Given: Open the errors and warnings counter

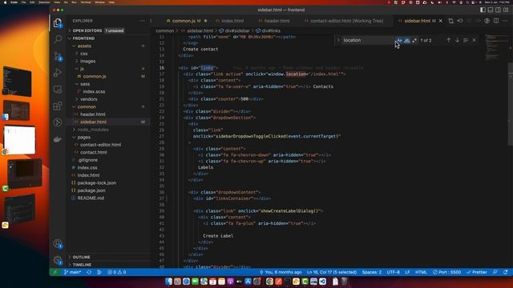Looking at the screenshot, I should [x=117, y=272].
